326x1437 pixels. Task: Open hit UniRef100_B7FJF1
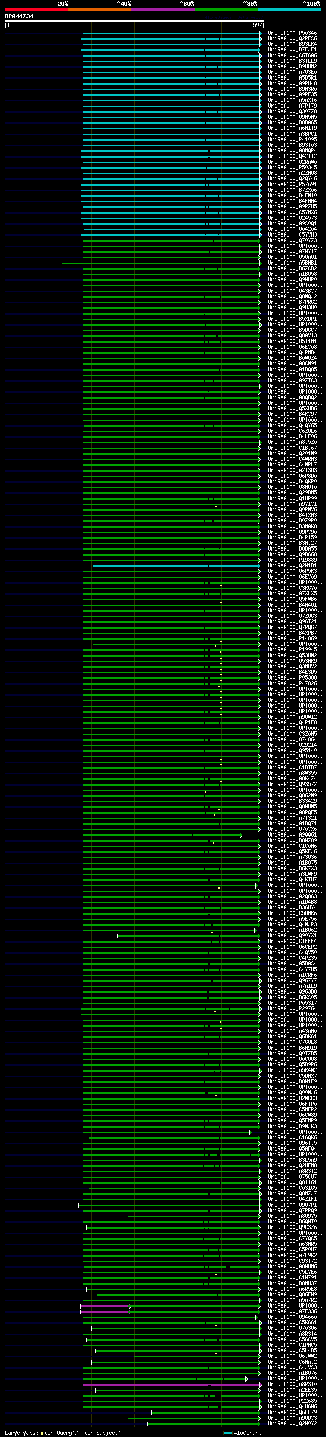[x=292, y=49]
